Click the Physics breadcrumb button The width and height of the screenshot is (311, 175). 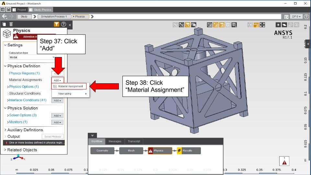pos(80,17)
